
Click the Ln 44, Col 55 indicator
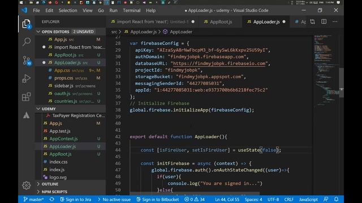[x=227, y=199]
